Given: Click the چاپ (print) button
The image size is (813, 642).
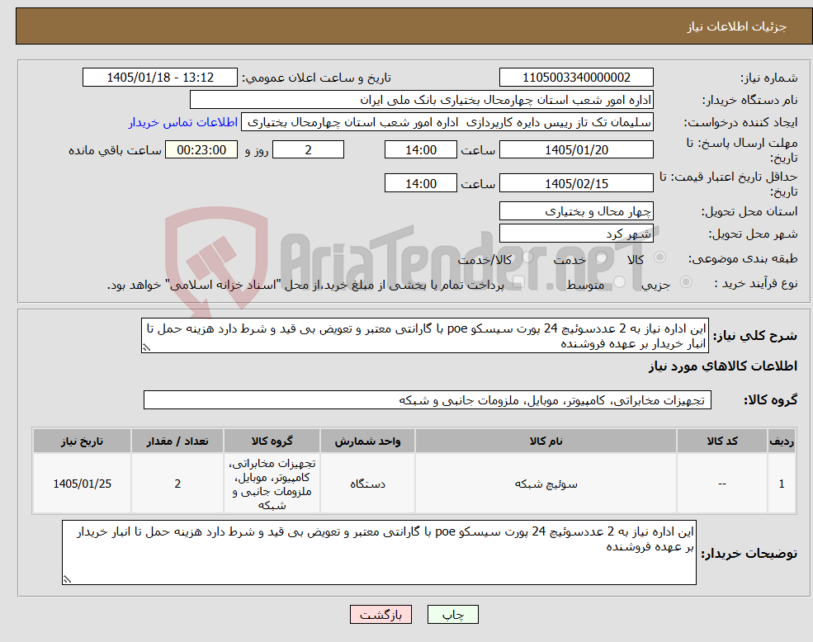Looking at the screenshot, I should pyautogui.click(x=452, y=615).
